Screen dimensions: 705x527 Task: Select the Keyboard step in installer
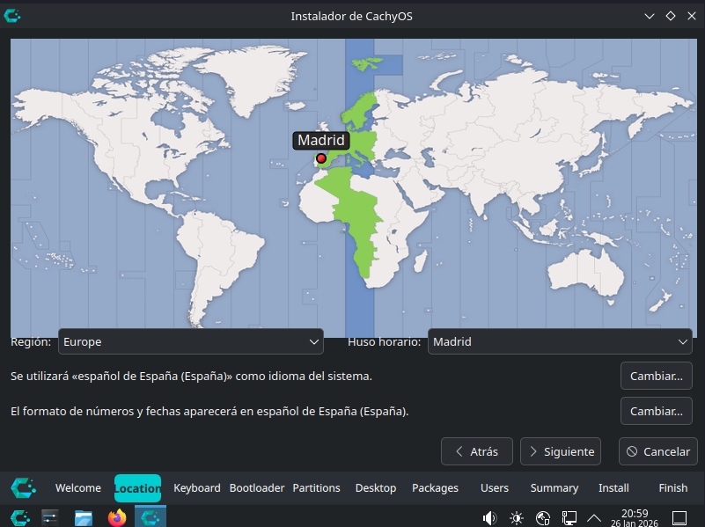(197, 487)
